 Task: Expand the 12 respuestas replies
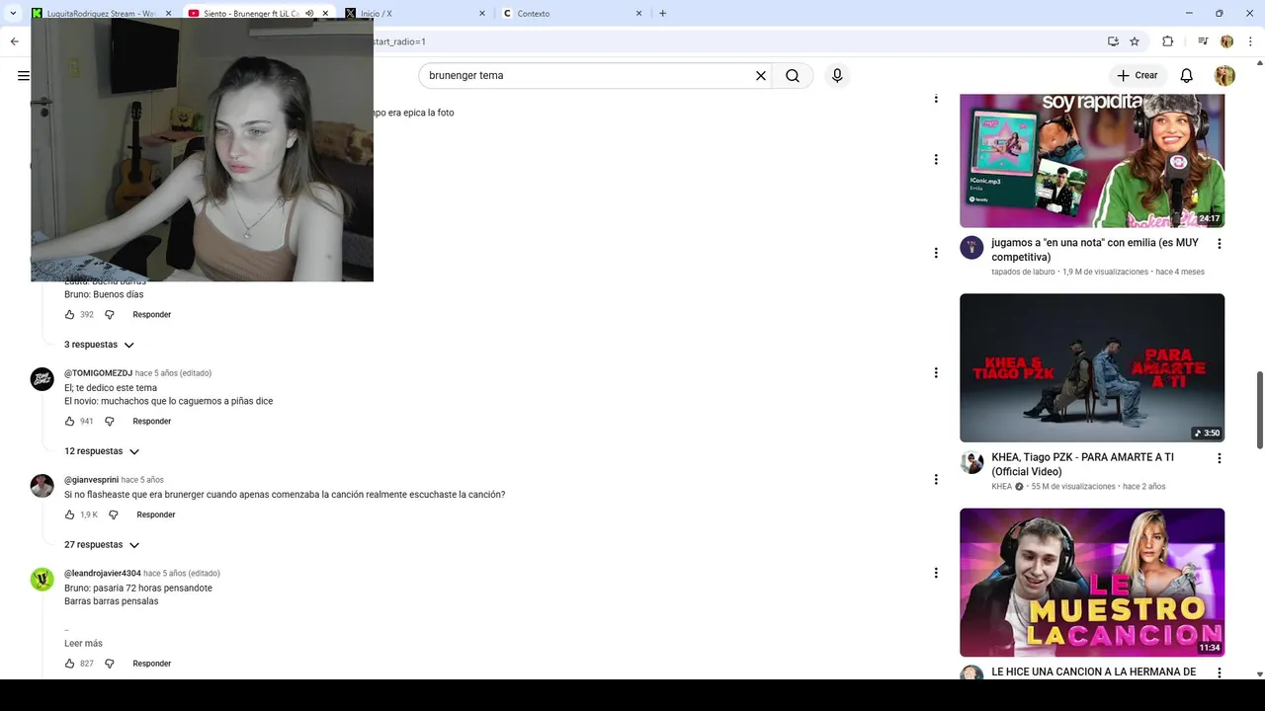point(102,451)
